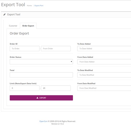Click the limit end field showing 20
The height and width of the screenshot is (131, 131).
[56, 88]
